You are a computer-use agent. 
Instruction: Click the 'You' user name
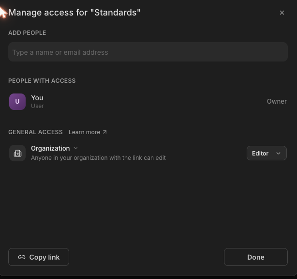(x=37, y=98)
